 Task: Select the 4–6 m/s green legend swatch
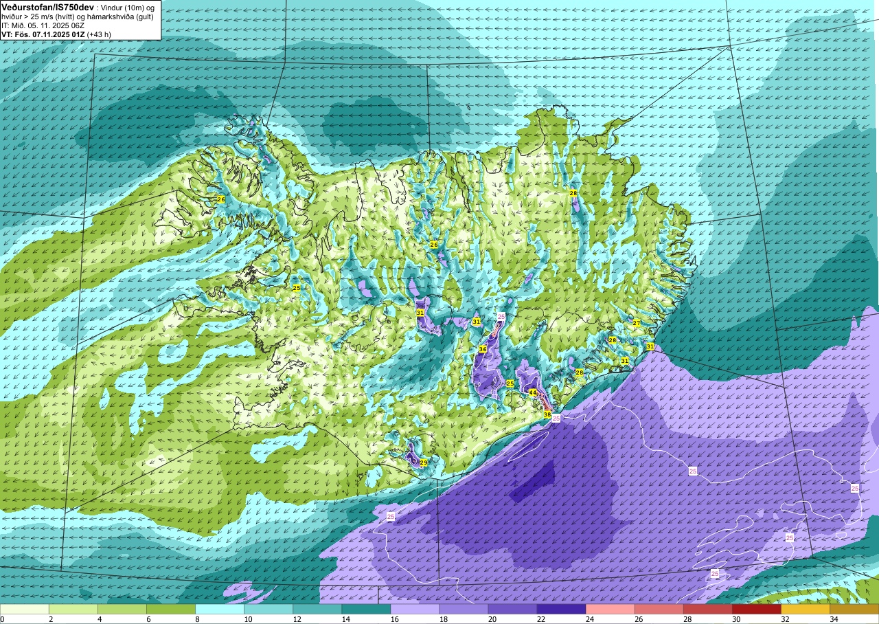122,609
